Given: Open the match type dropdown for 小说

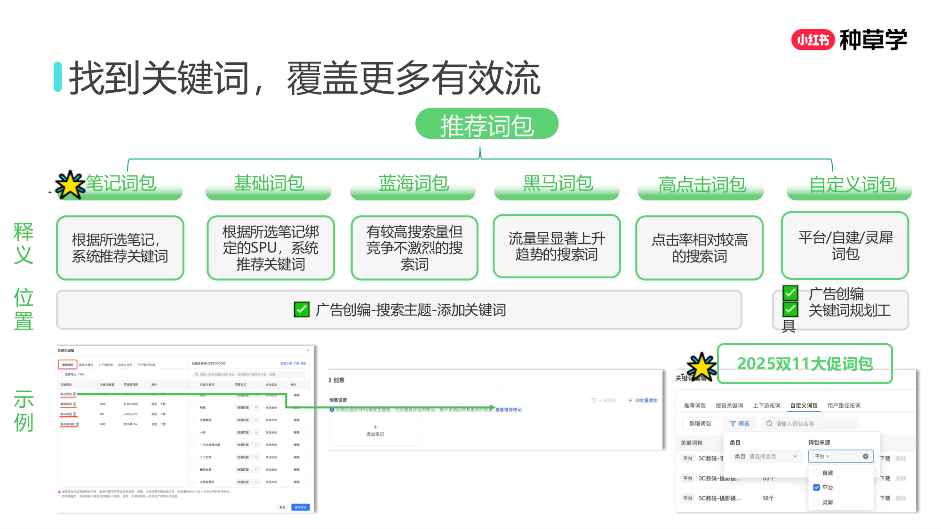Looking at the screenshot, I should click(x=256, y=433).
